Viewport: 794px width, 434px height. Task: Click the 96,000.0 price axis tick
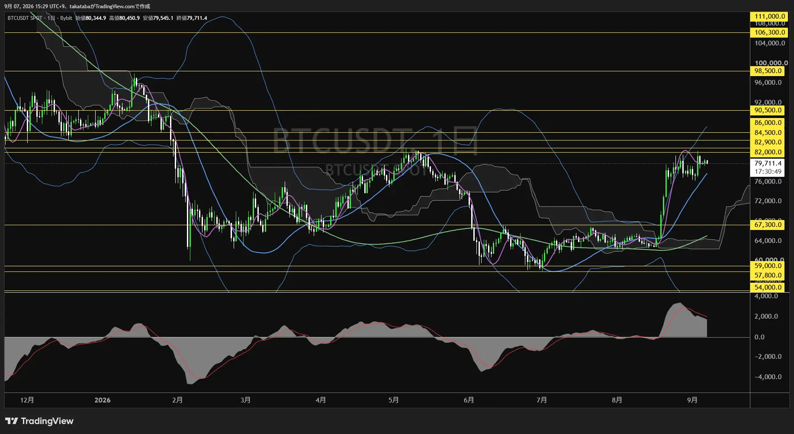(x=768, y=83)
